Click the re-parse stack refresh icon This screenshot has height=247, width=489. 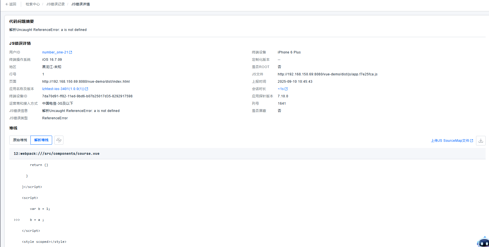59,140
